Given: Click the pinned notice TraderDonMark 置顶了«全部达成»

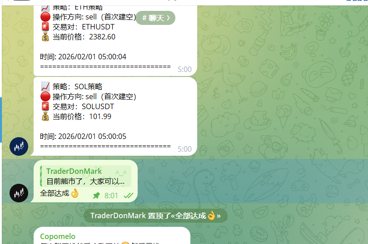Looking at the screenshot, I should 155,215.
